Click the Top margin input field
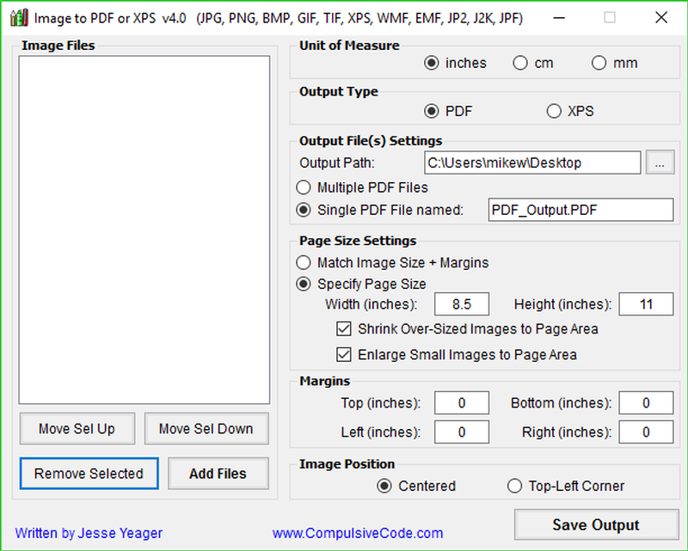 tap(462, 403)
